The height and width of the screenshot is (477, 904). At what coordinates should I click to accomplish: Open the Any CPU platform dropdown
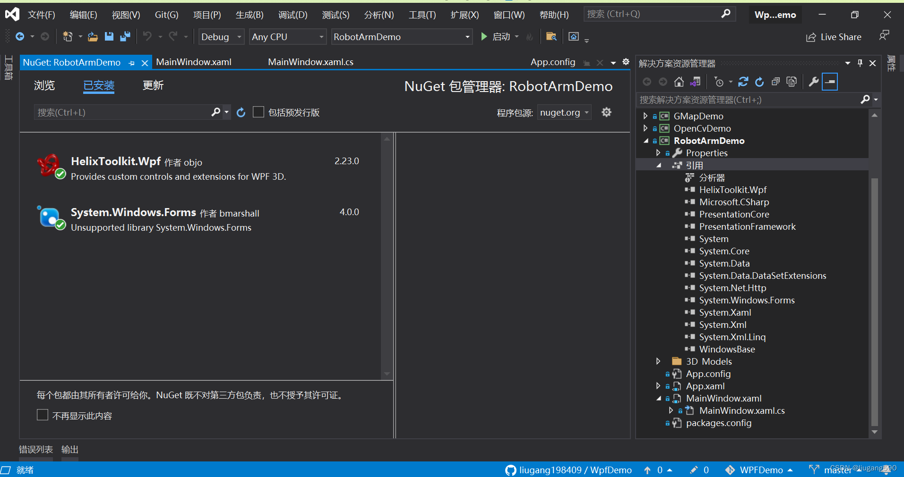click(x=288, y=36)
